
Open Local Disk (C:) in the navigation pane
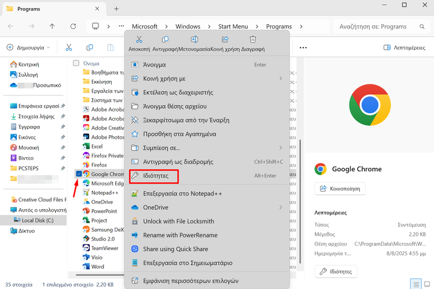pyautogui.click(x=33, y=220)
